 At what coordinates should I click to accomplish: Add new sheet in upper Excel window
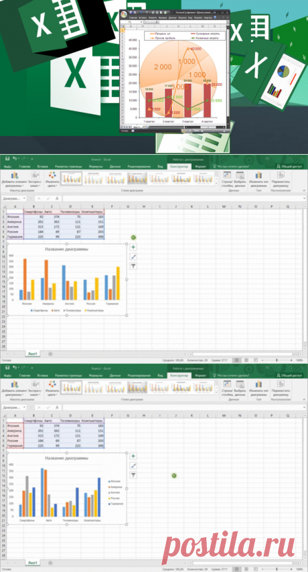tap(50, 354)
